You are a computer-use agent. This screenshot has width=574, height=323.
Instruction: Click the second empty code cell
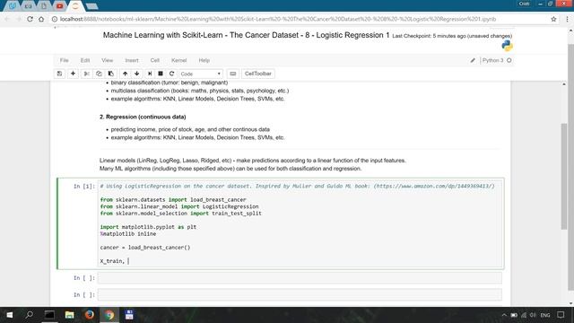(300, 294)
